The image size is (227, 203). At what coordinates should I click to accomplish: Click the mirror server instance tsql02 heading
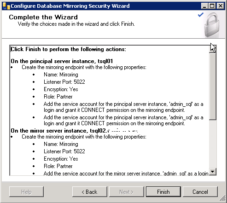tap(74, 131)
